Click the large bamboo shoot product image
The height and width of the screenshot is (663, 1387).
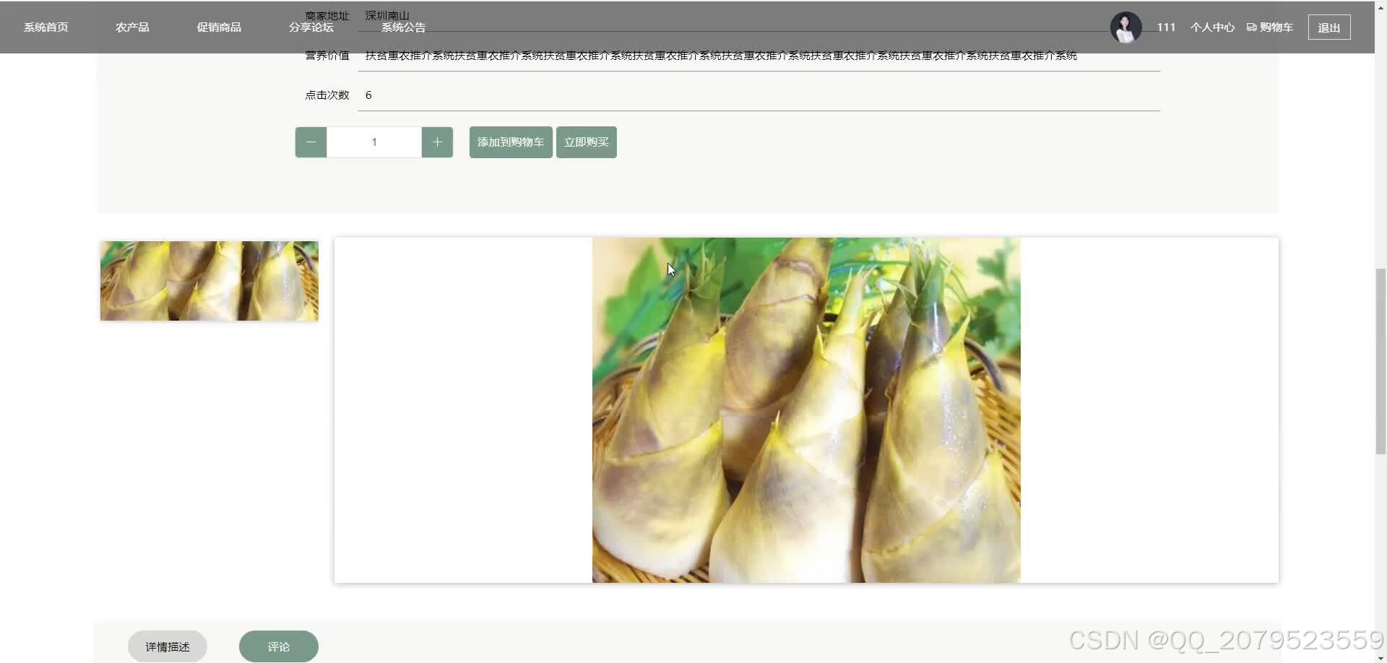(806, 410)
